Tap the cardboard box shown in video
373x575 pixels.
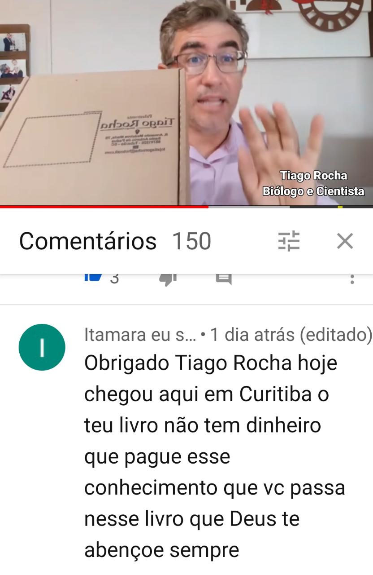[x=95, y=137]
